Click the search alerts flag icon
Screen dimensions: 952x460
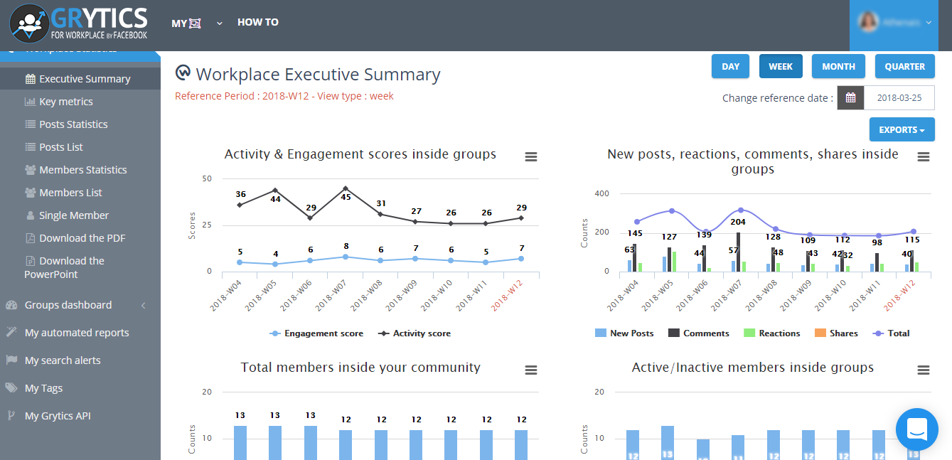point(11,360)
